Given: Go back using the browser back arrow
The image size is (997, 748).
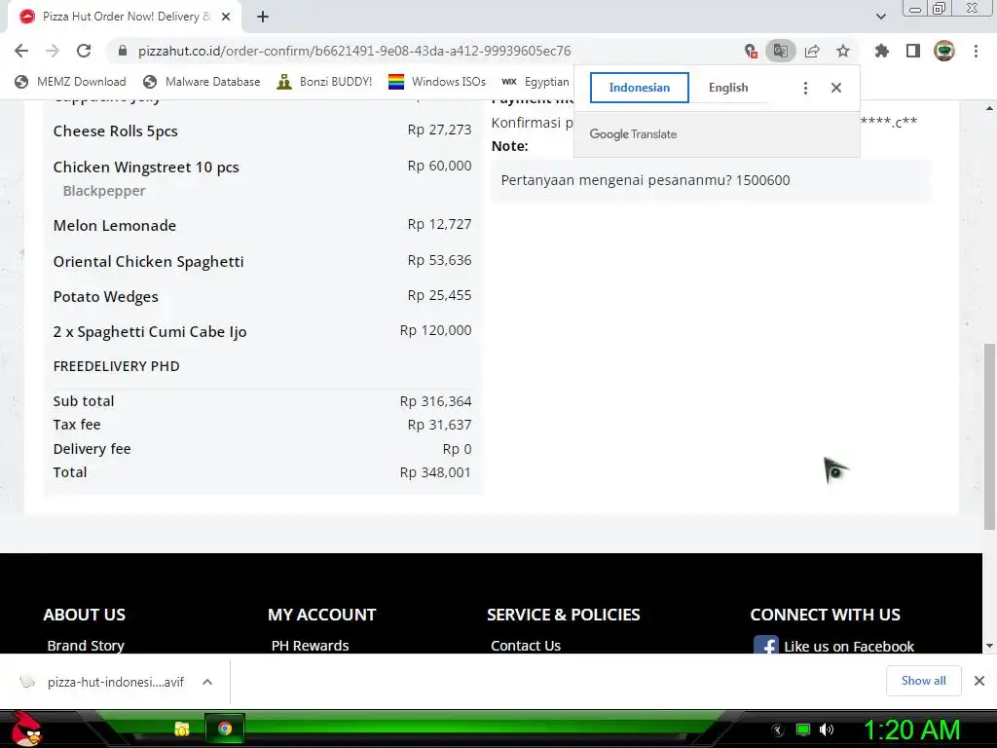Looking at the screenshot, I should (21, 51).
